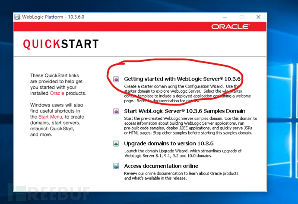Click the globe icon for documentation online
298x204 pixels.
116,166
